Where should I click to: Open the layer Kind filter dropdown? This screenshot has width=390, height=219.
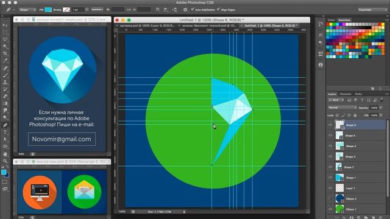pyautogui.click(x=336, y=100)
